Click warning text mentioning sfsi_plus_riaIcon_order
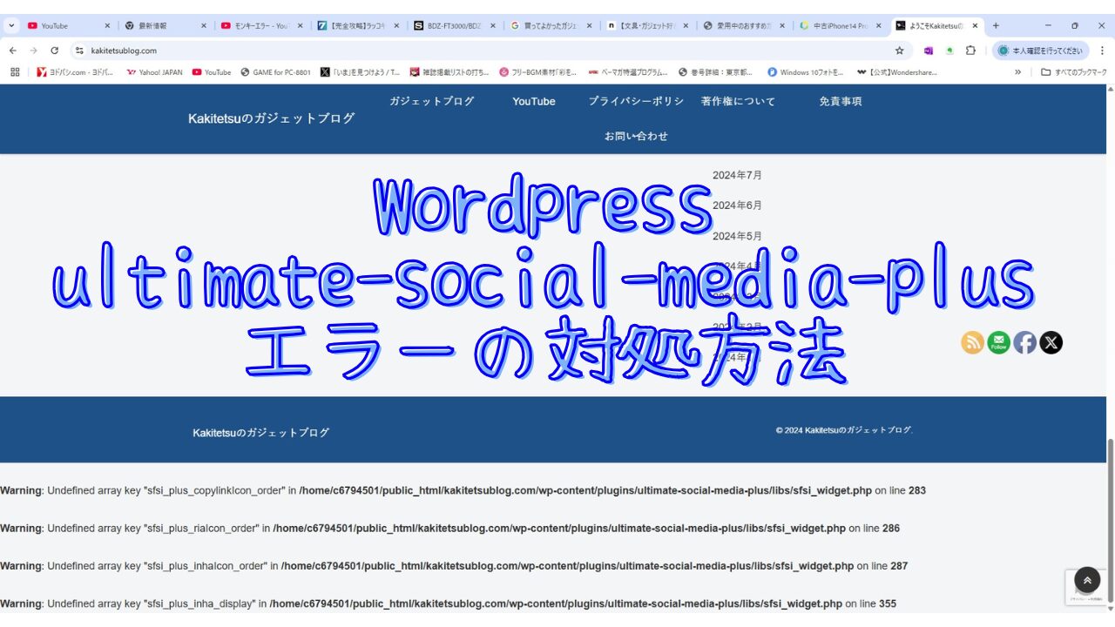 (x=449, y=528)
